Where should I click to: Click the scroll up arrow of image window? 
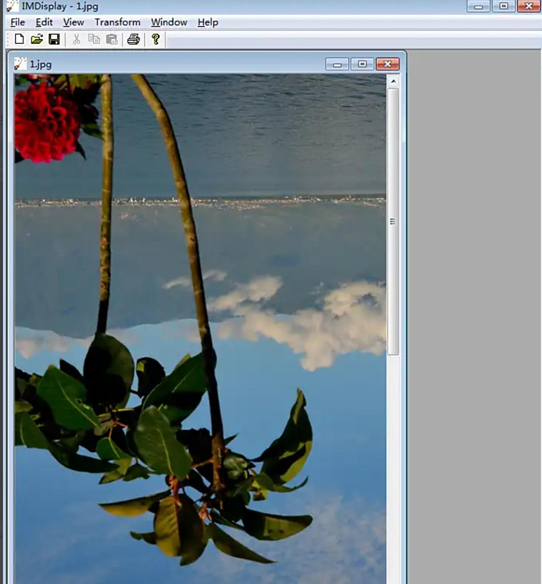pos(393,81)
